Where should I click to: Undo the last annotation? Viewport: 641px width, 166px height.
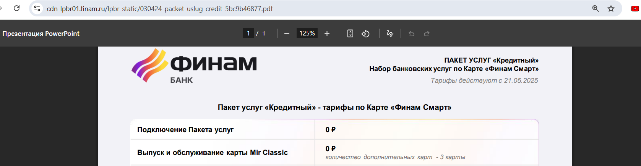point(411,34)
